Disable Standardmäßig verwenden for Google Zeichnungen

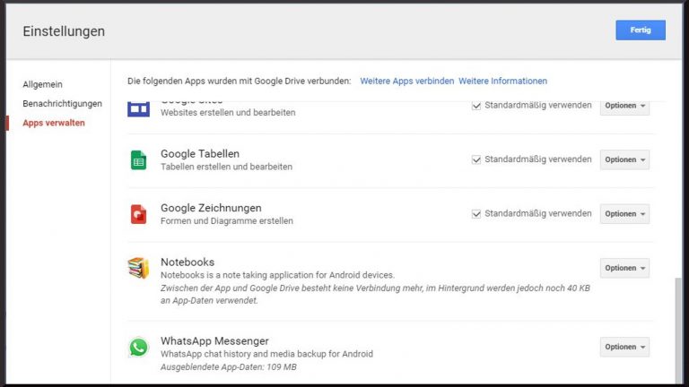click(477, 213)
